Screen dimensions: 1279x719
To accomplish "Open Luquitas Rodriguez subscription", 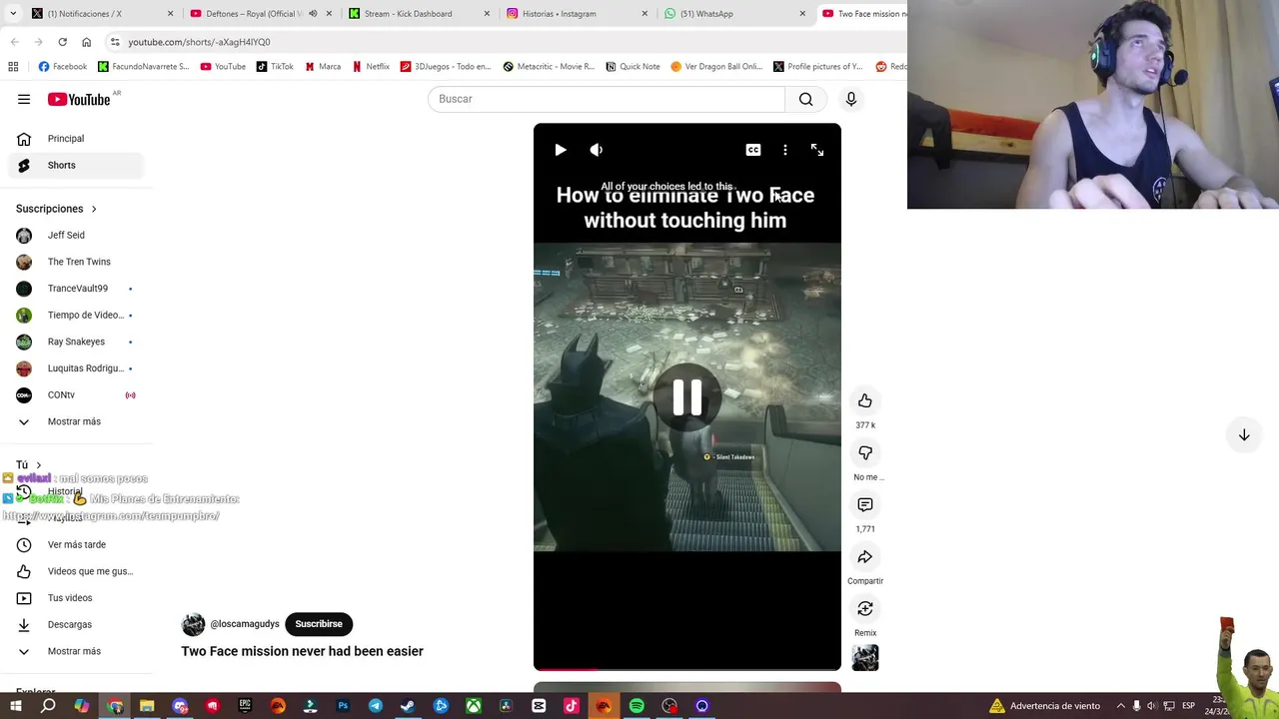I will (x=75, y=368).
